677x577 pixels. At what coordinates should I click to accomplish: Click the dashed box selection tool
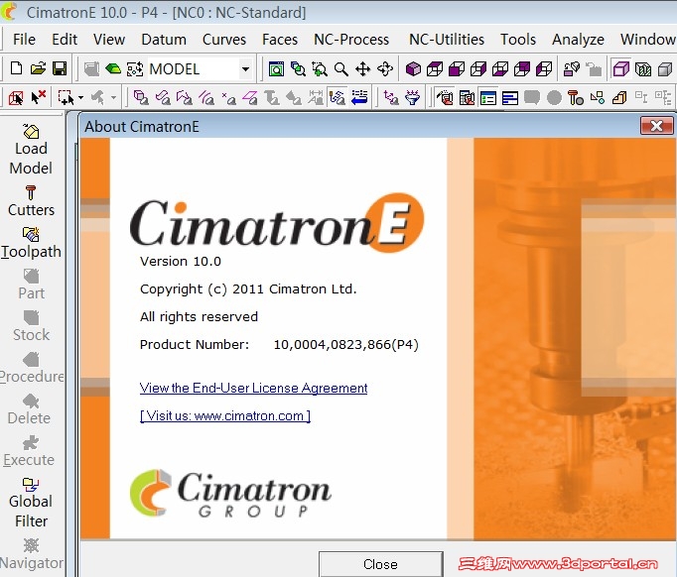[66, 98]
